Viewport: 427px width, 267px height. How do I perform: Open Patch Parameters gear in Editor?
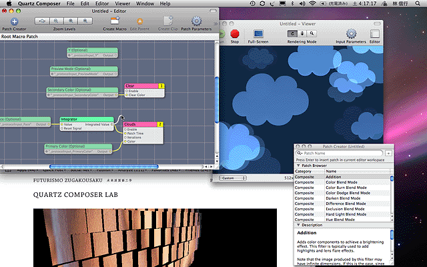point(196,21)
